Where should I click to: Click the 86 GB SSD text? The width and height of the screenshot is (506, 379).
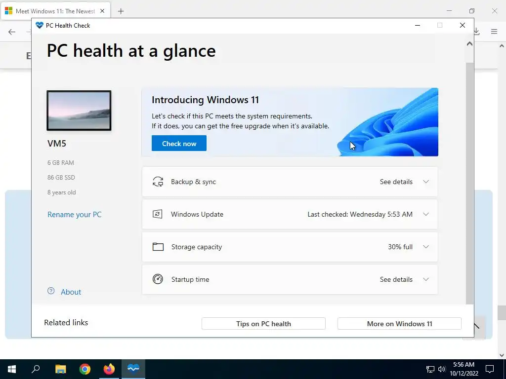61,178
